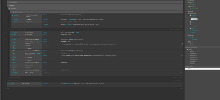
Task: Click async clock icon beside 'Self.X +20' tween
Action: pos(182,44)
